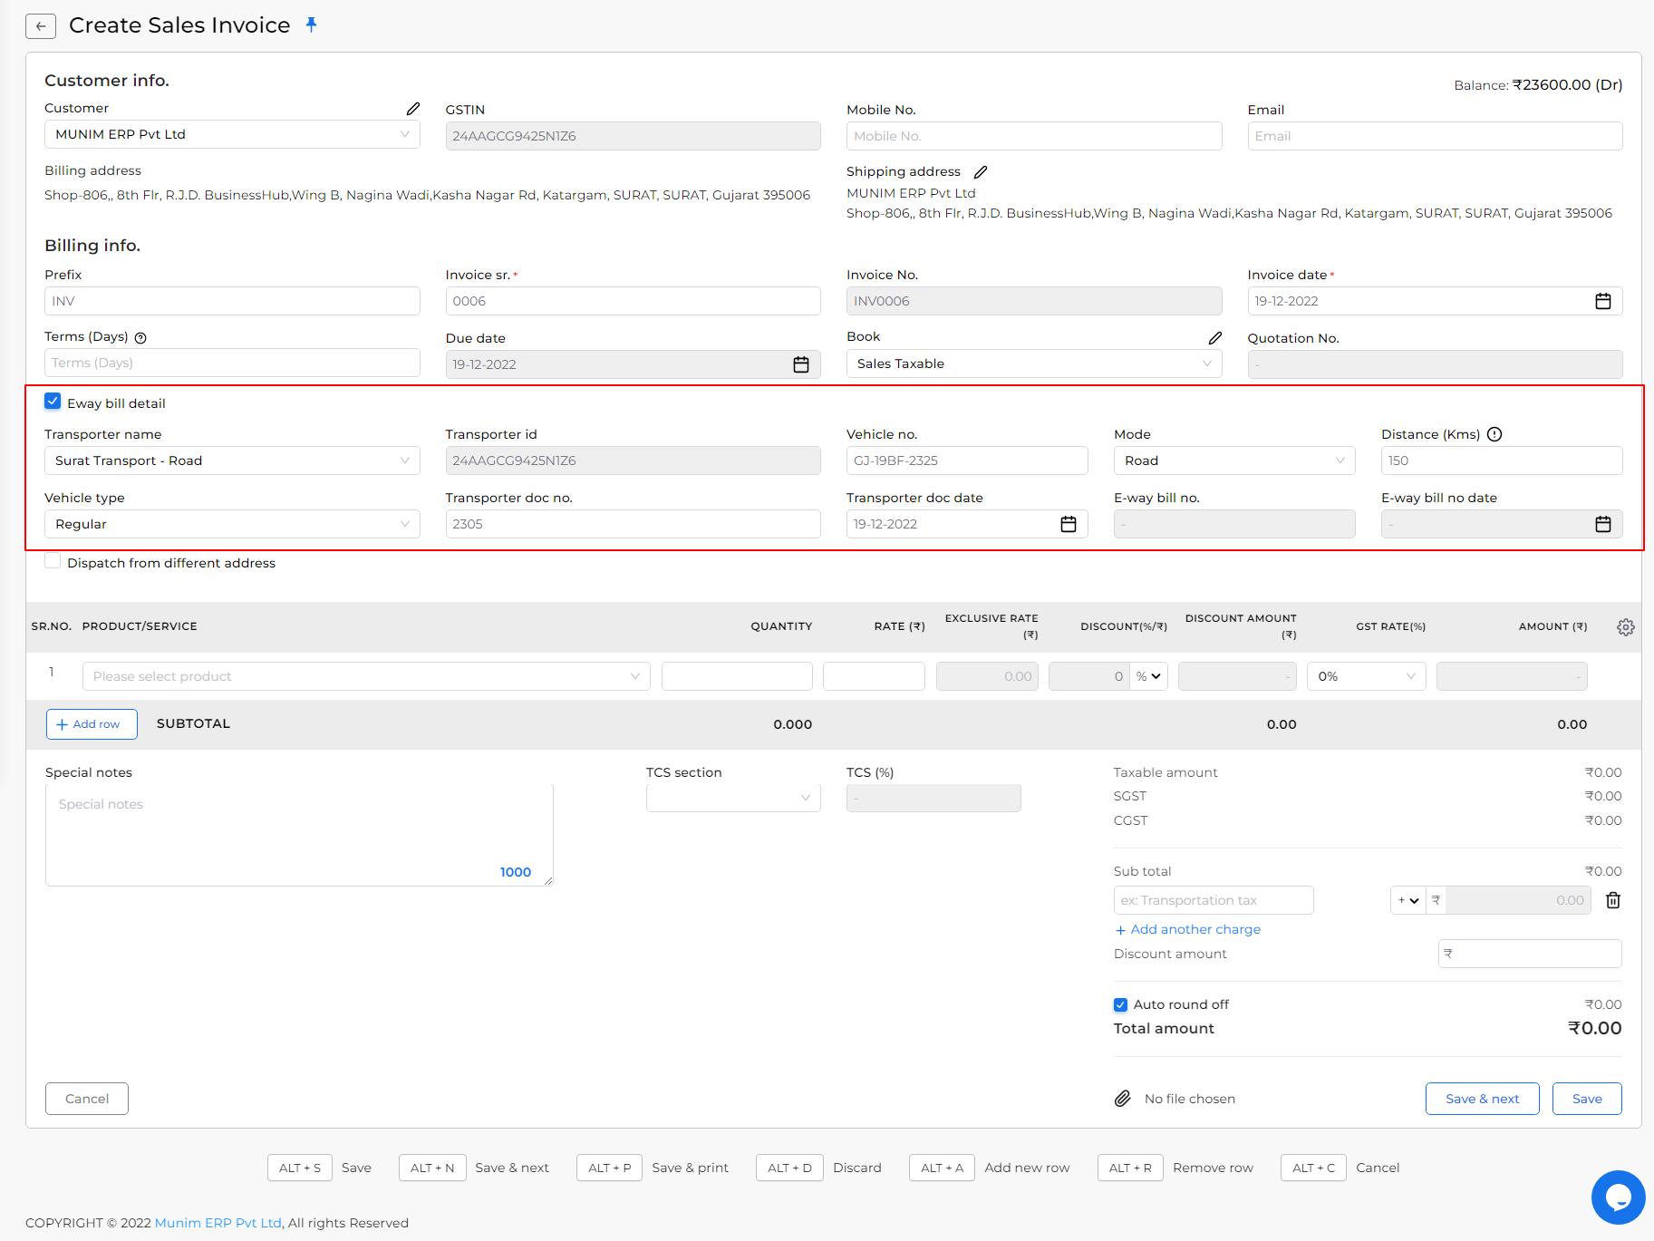Open Transporter doc date calendar
Viewport: 1654px width, 1241px height.
(x=1069, y=524)
